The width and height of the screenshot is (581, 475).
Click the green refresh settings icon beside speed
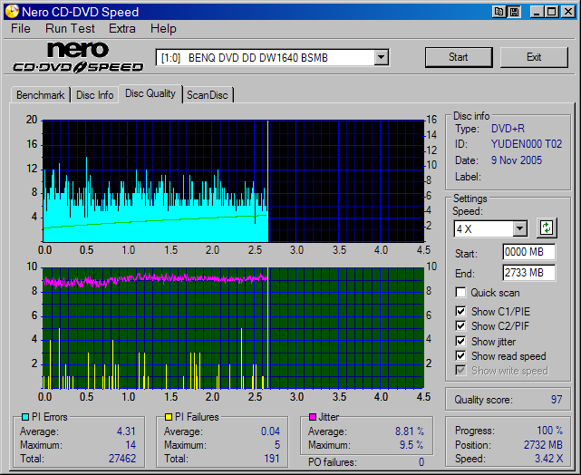tap(547, 228)
